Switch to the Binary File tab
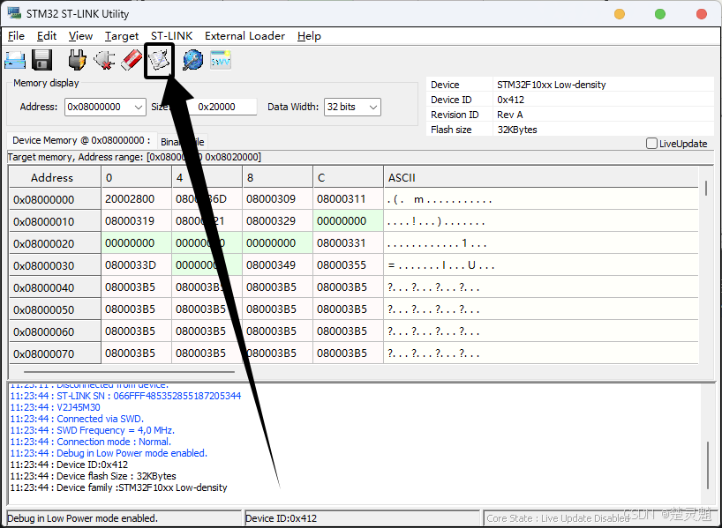Viewport: 722px width, 528px height. [x=183, y=142]
